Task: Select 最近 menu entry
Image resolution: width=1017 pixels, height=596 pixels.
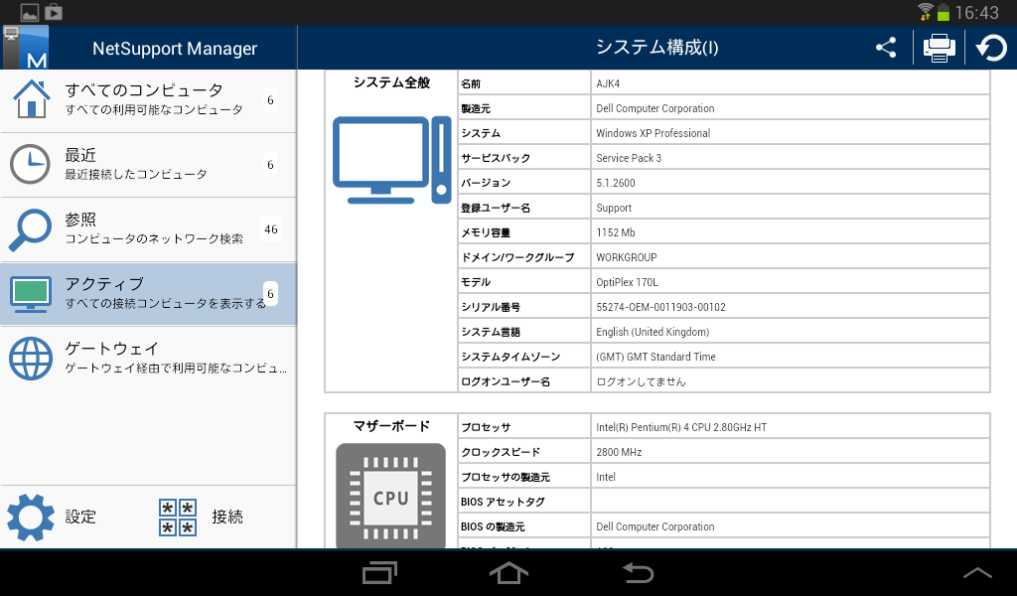Action: [x=149, y=165]
